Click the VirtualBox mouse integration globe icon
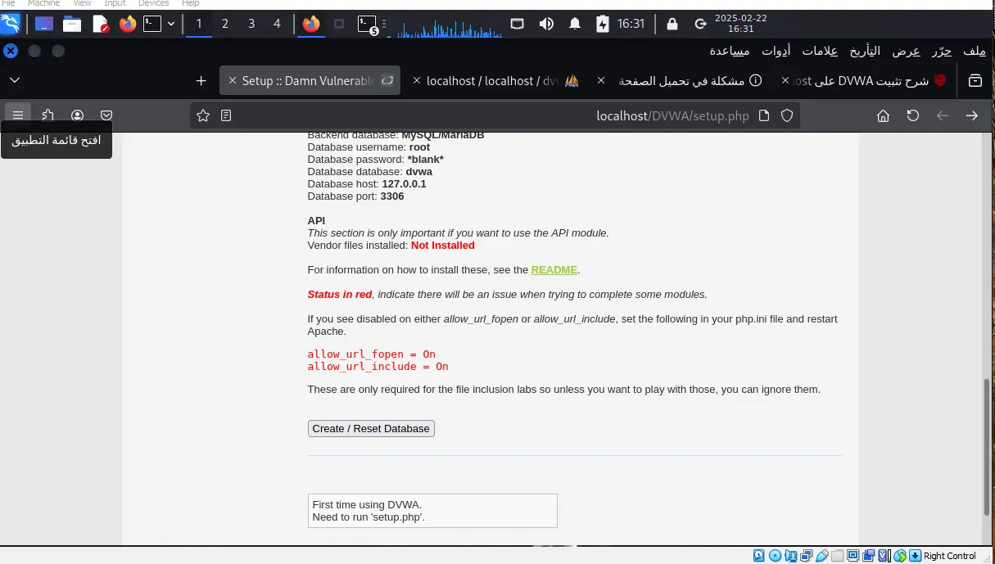 (900, 556)
